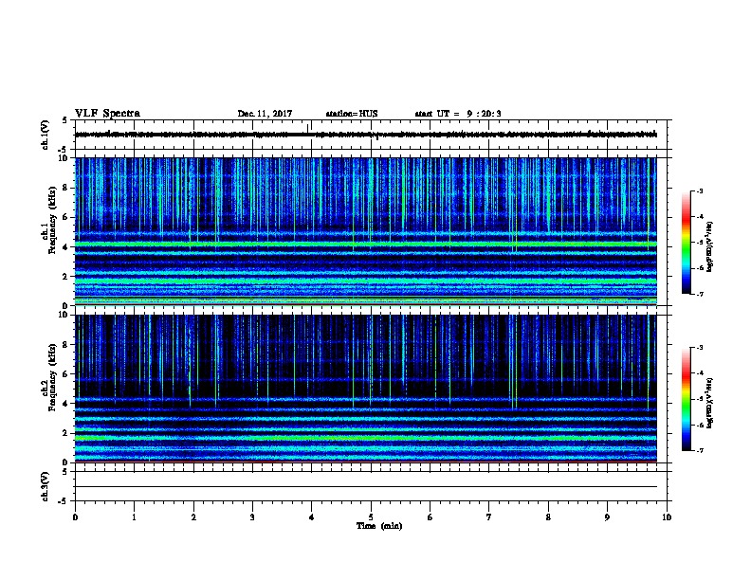751x580 pixels.
Task: Click the color scale bar beside ch.1 spectrogram
Action: (686, 243)
